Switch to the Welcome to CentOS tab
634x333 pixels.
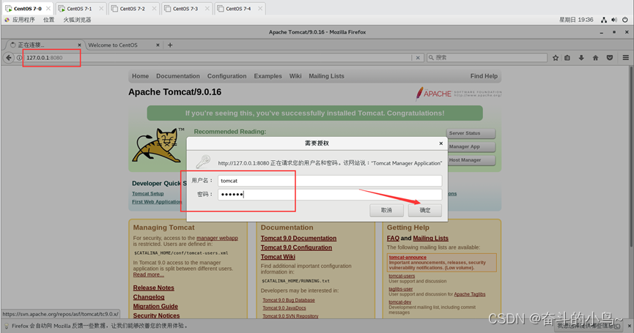pos(117,45)
